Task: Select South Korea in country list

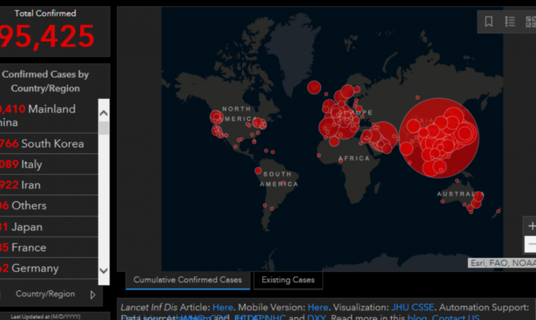Action: (x=49, y=143)
